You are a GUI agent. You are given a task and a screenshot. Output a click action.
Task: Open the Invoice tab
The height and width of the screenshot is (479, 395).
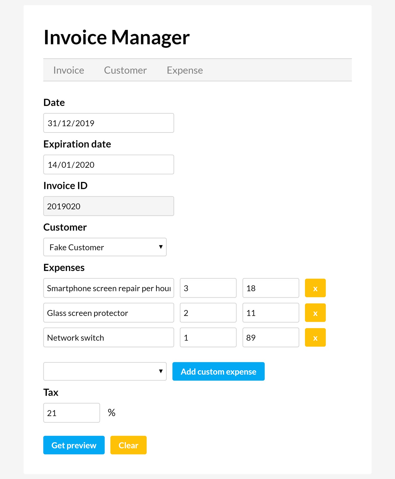click(69, 70)
